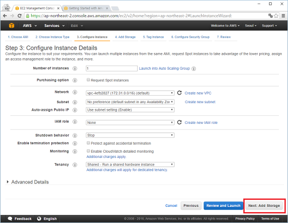Open the Shutdown behavior dropdown
Screen dimensions: 288x223
point(130,135)
